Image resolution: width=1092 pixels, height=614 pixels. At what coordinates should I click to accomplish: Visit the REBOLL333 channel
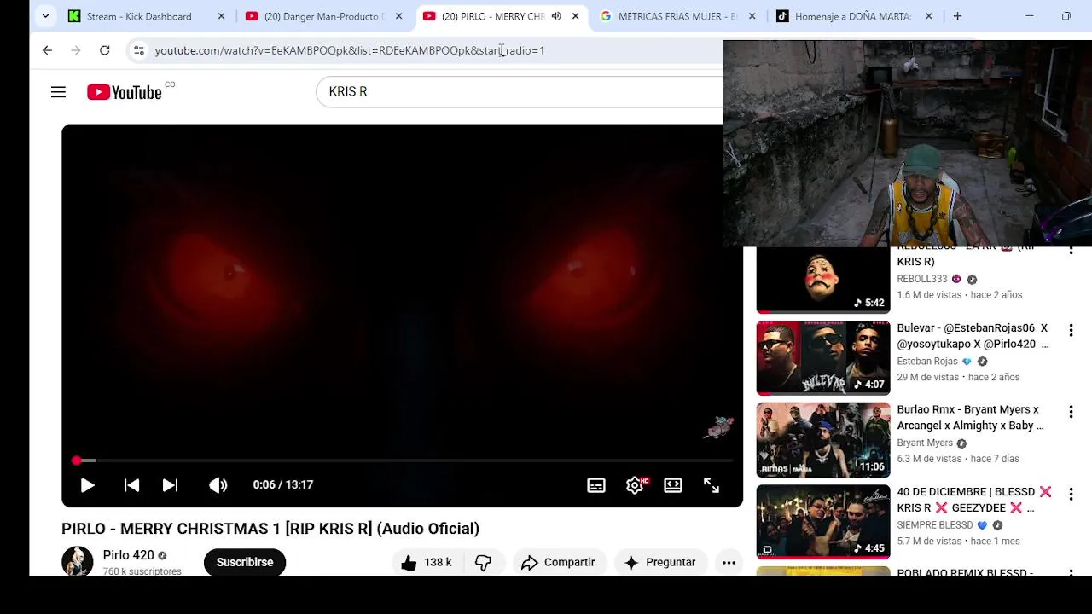coord(922,279)
